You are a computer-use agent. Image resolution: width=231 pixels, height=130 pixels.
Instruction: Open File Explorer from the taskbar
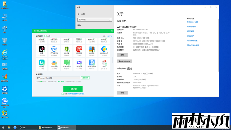click(9, 127)
